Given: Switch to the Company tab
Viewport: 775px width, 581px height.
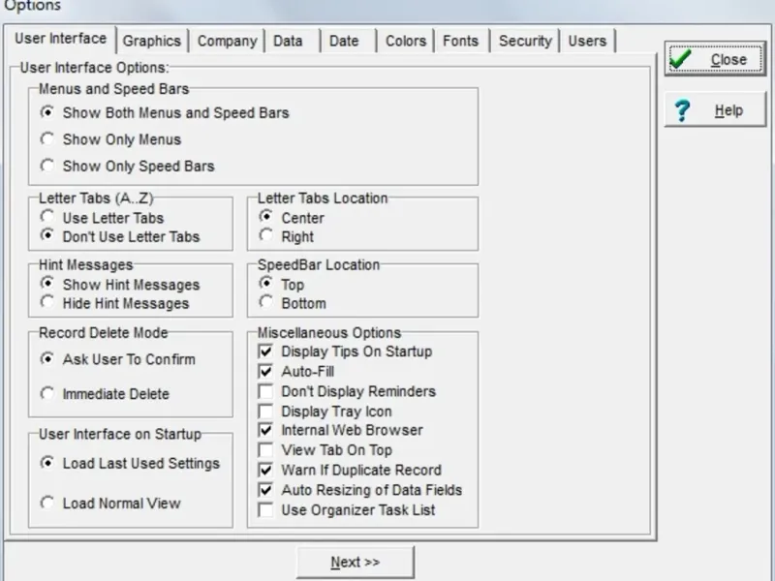Looking at the screenshot, I should [x=228, y=41].
